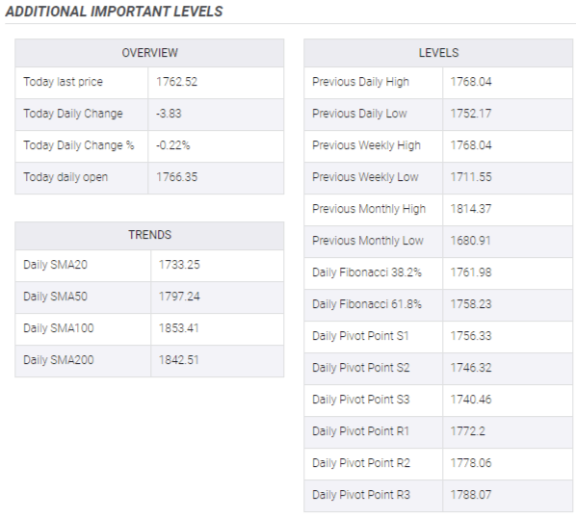576x518 pixels.
Task: Click the Daily Pivot Point S2 label
Action: pos(361,368)
